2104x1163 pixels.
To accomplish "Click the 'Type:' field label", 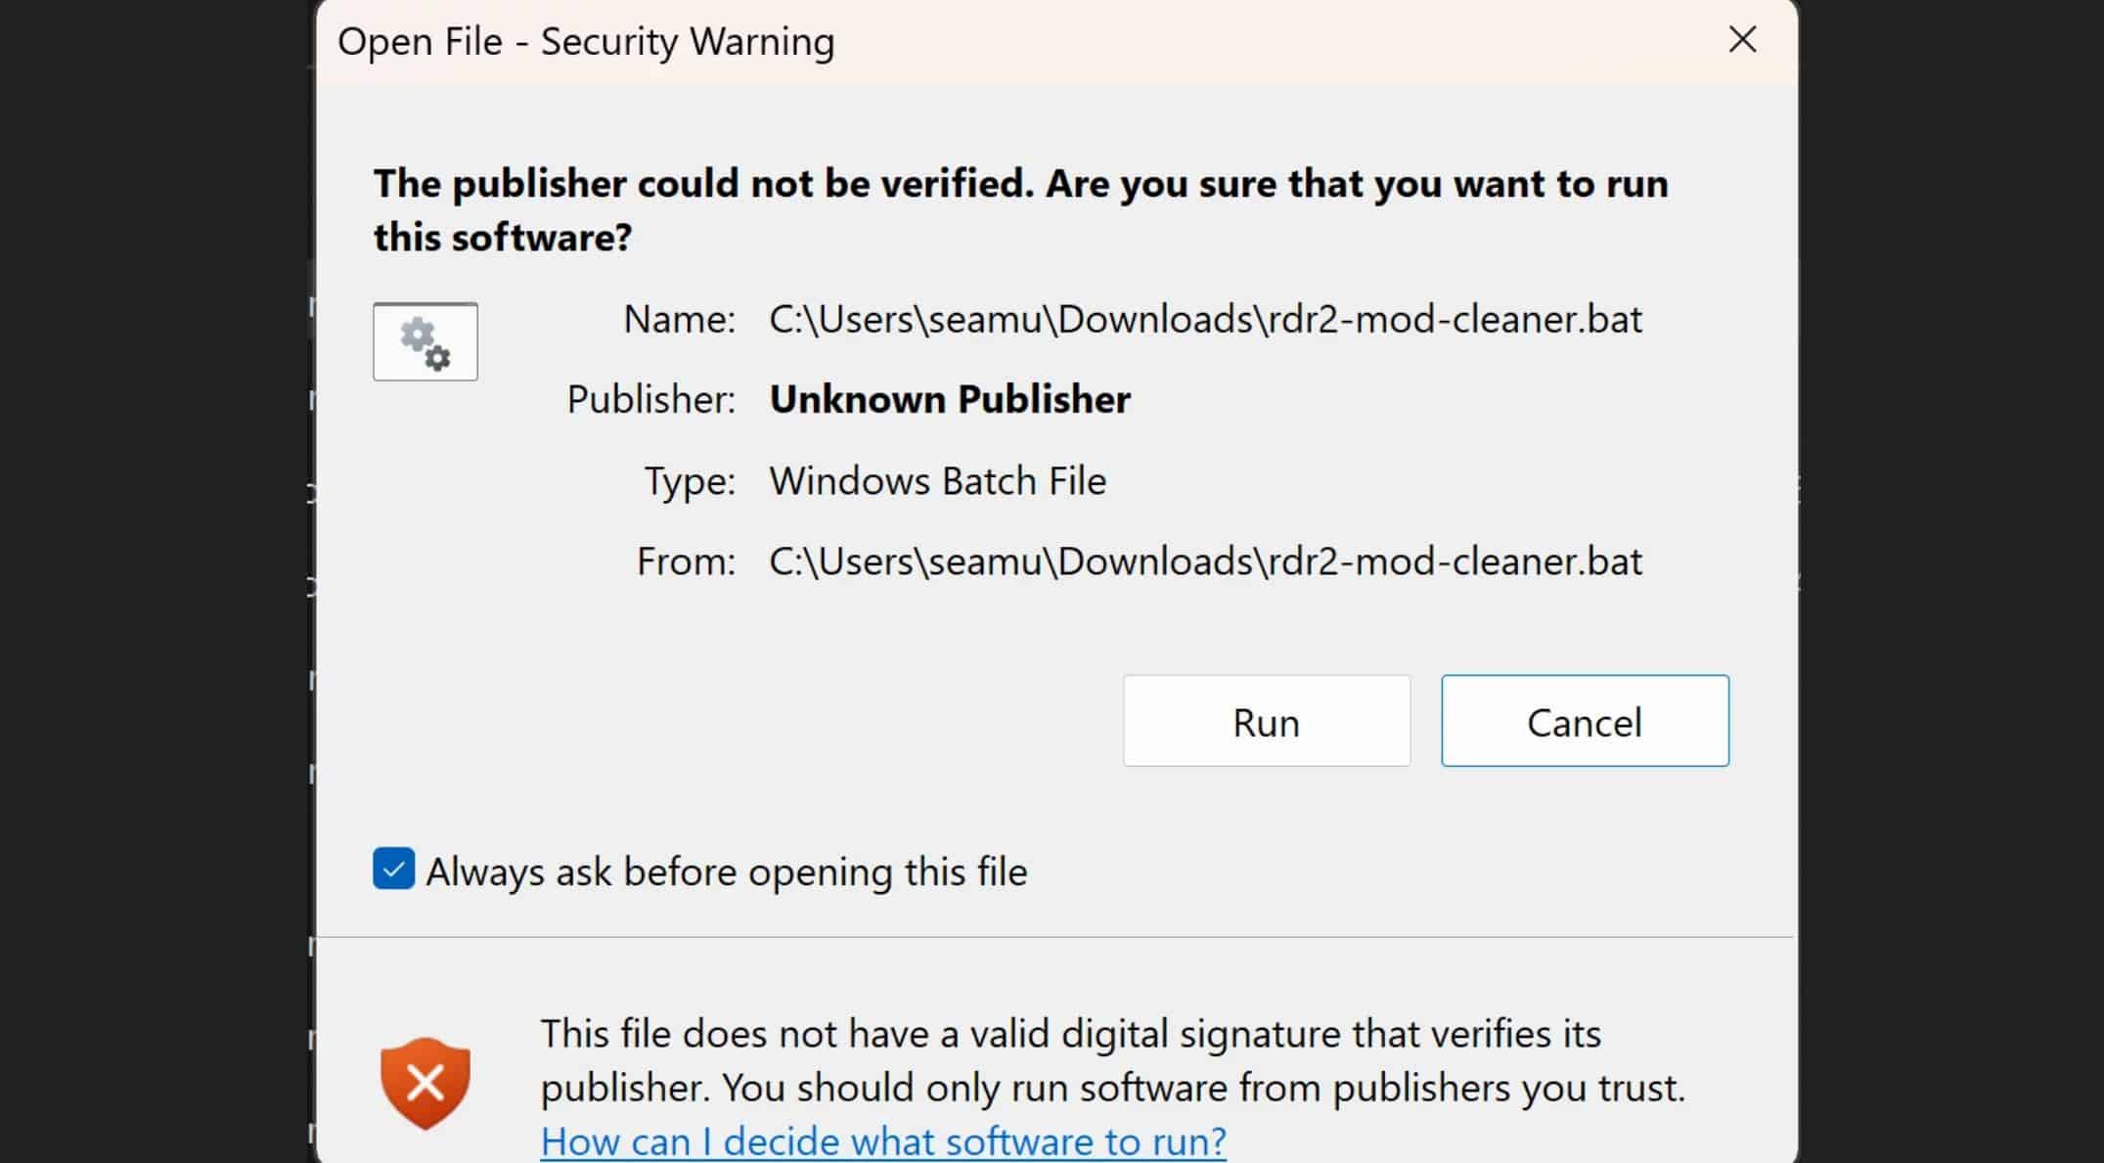I will (690, 481).
